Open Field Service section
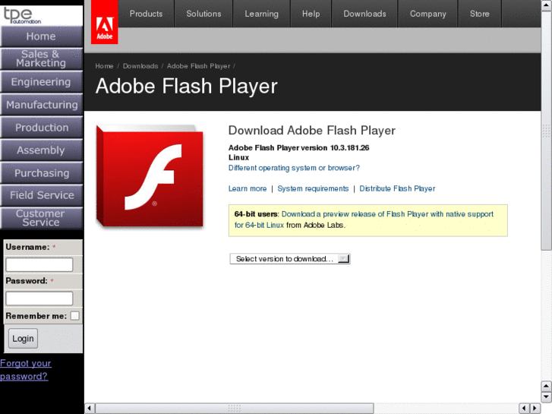The width and height of the screenshot is (552, 414). point(42,195)
